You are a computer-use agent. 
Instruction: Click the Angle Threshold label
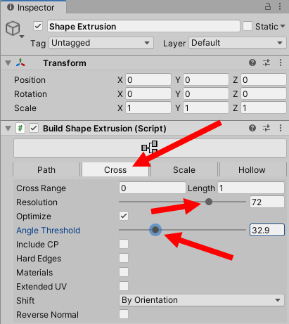pos(49,231)
